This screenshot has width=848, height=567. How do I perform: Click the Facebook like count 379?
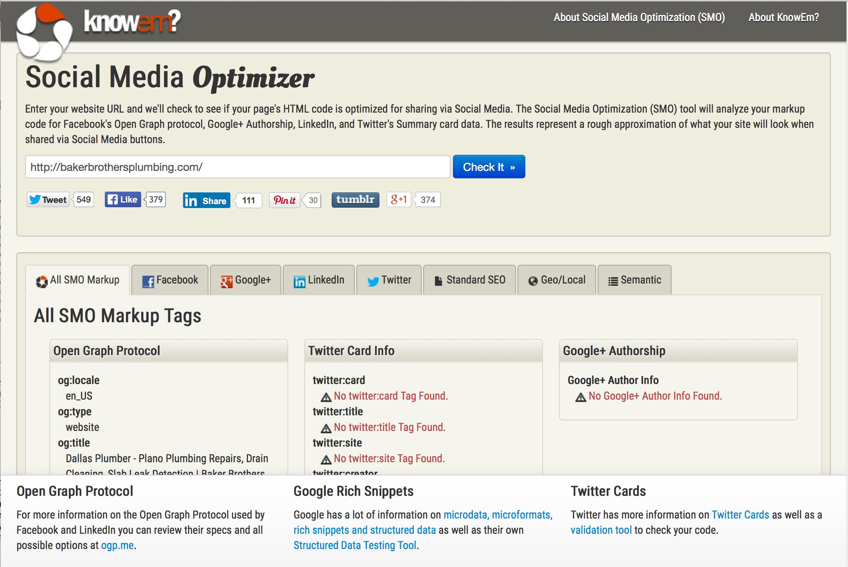tap(156, 199)
